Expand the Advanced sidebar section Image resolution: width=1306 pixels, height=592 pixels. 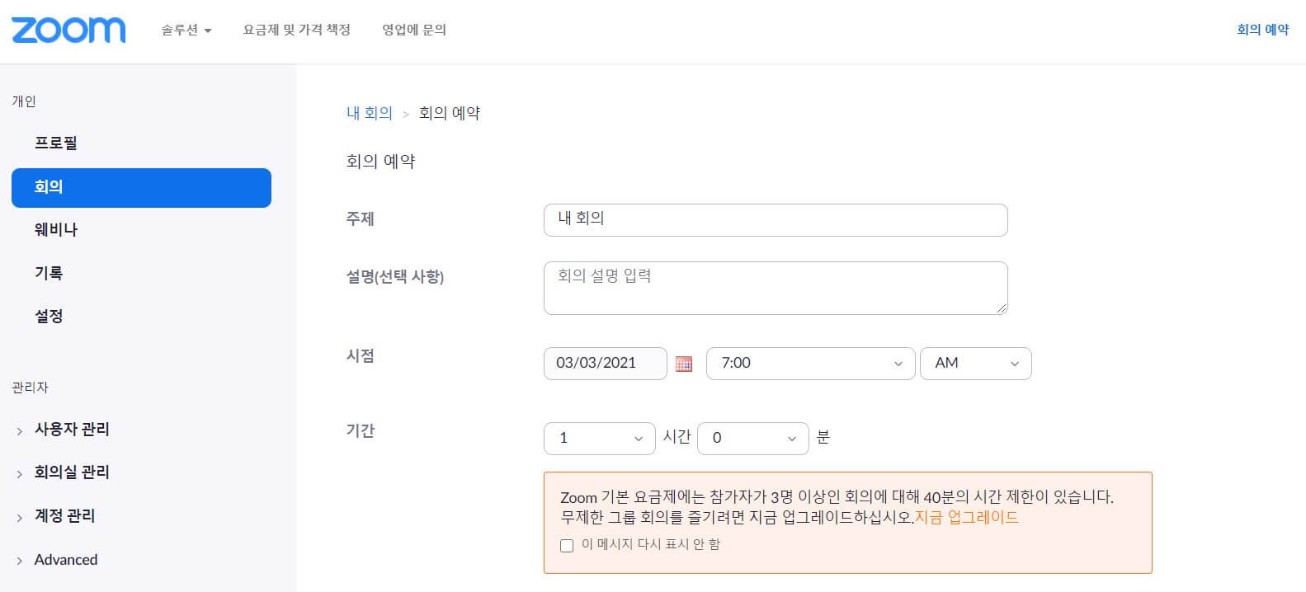[x=65, y=559]
